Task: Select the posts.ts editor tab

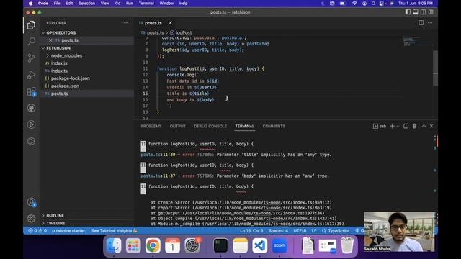Action: [153, 23]
